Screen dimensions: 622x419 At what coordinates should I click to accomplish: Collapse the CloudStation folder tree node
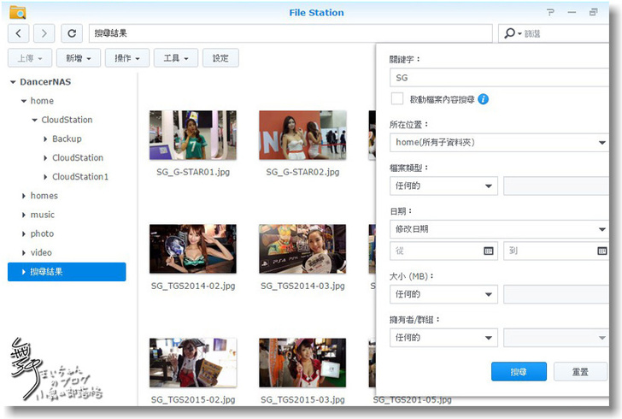[33, 120]
